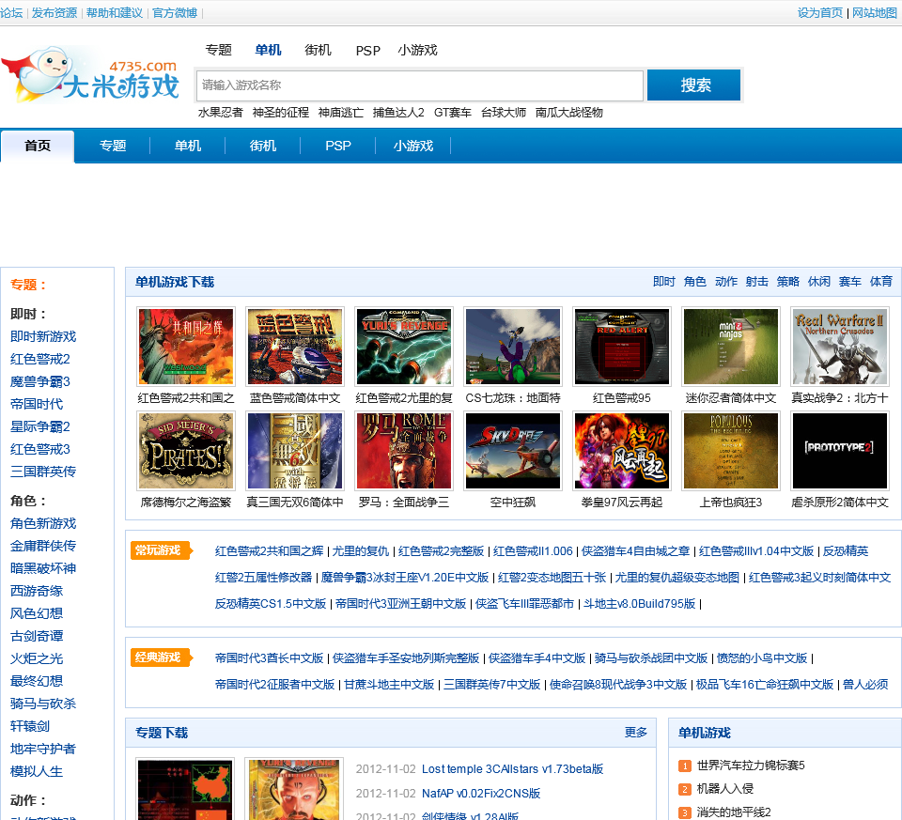
Task: Open the mini ninjas game thumbnail
Action: click(731, 347)
